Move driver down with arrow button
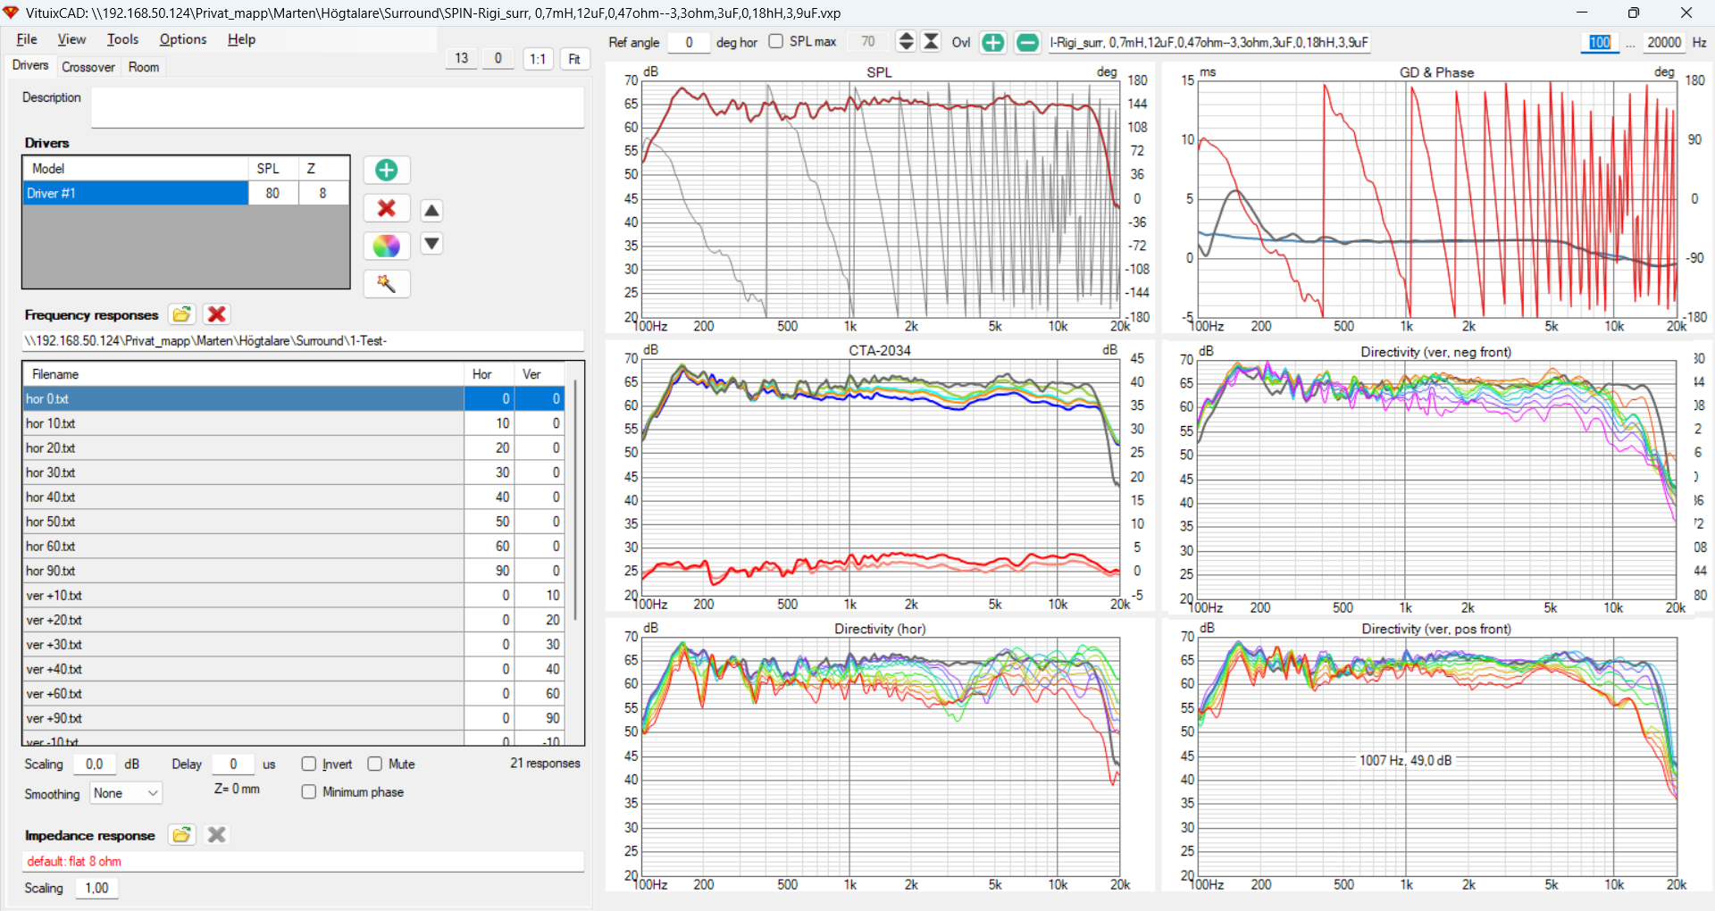The image size is (1715, 911). click(431, 244)
